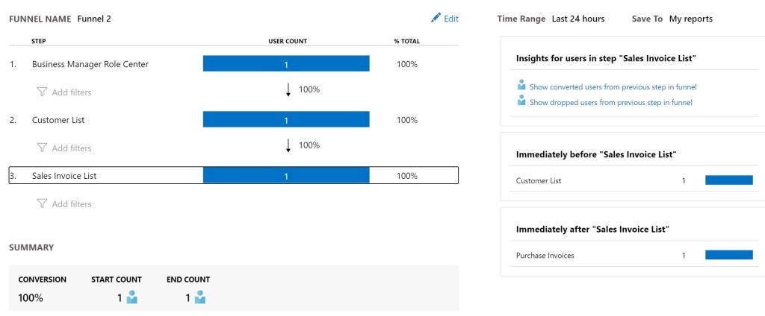Click blue user count bar for Customer List step
This screenshot has width=765, height=316.
[286, 120]
